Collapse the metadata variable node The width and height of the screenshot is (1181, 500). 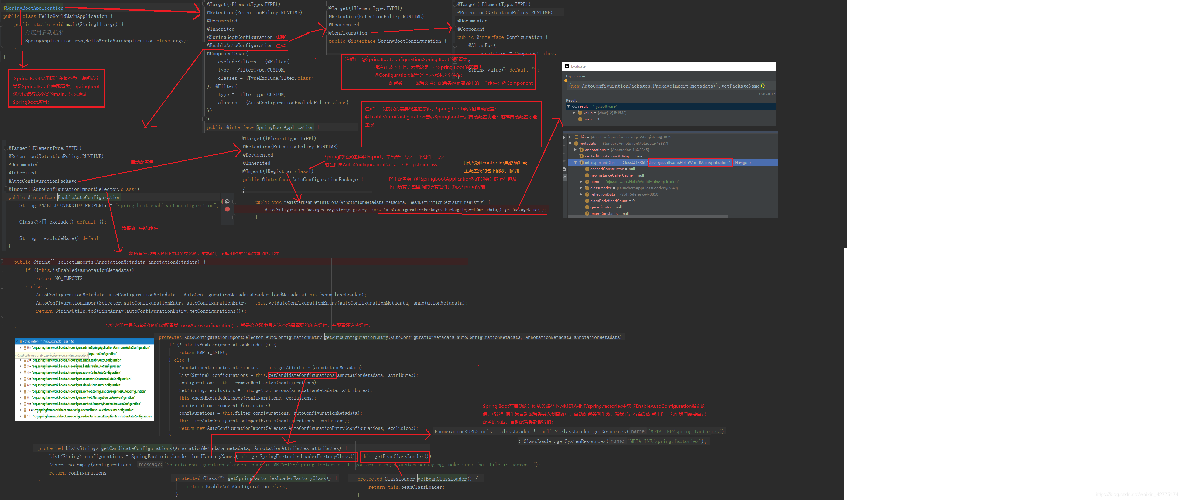point(570,143)
